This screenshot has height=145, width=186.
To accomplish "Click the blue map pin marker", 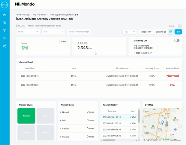I will [x=162, y=122].
